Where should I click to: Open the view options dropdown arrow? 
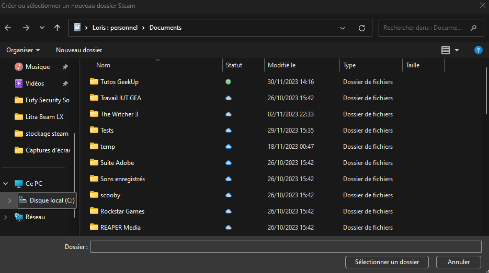[x=457, y=50]
